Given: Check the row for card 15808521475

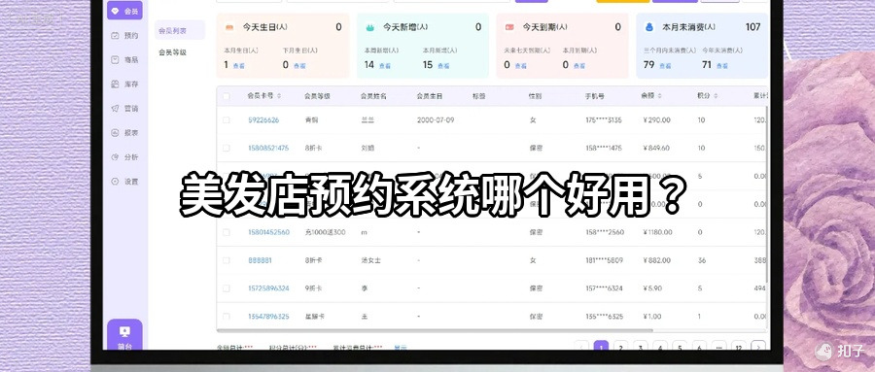Looking at the screenshot, I should [x=226, y=148].
